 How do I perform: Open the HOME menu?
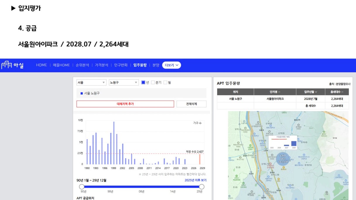click(x=42, y=65)
